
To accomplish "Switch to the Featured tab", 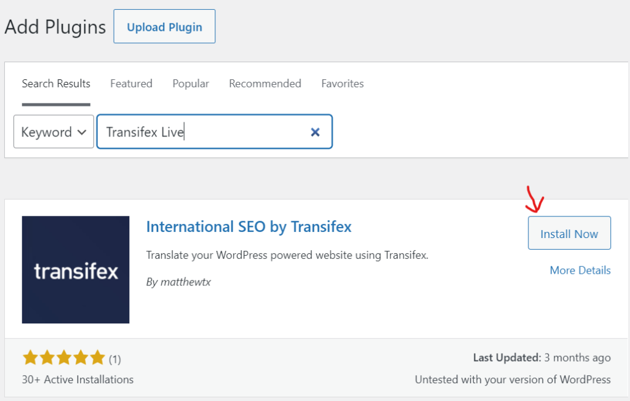I will point(132,84).
